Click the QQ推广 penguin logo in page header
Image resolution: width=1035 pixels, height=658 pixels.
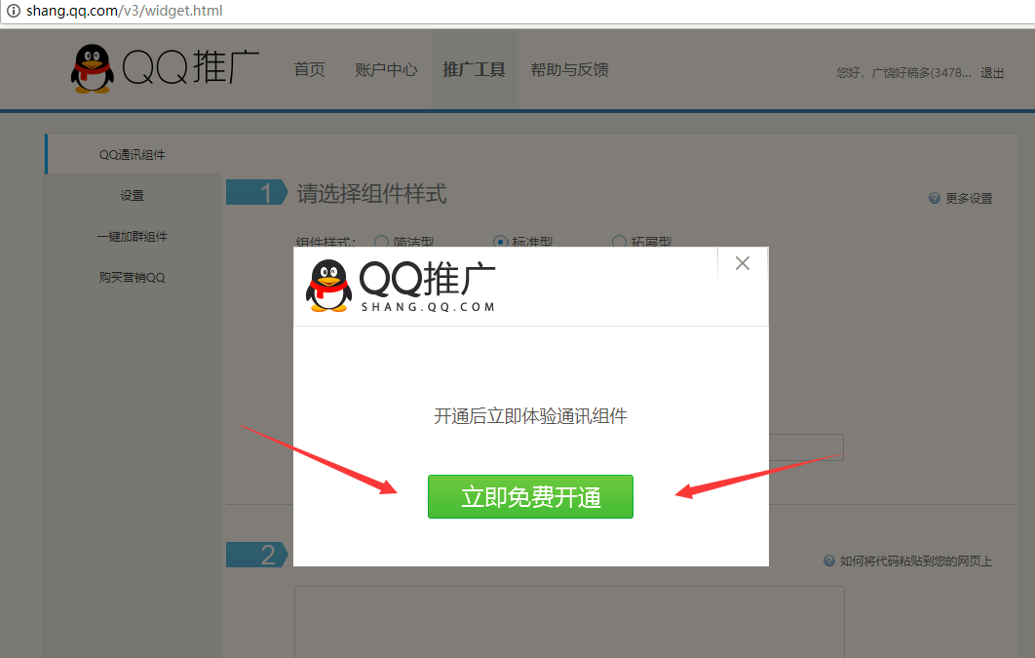(93, 69)
